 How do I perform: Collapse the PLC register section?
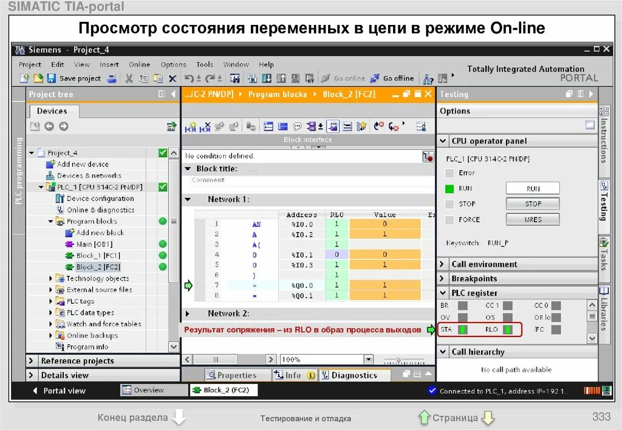coord(443,293)
